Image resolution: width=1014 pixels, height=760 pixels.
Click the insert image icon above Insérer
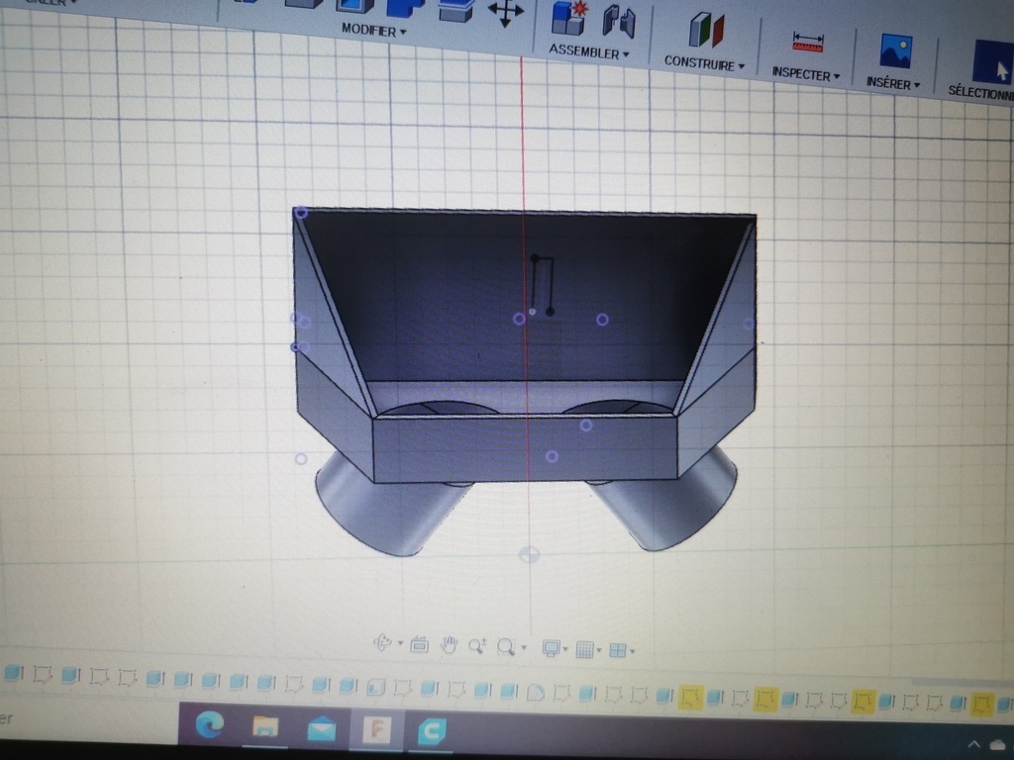[x=896, y=51]
